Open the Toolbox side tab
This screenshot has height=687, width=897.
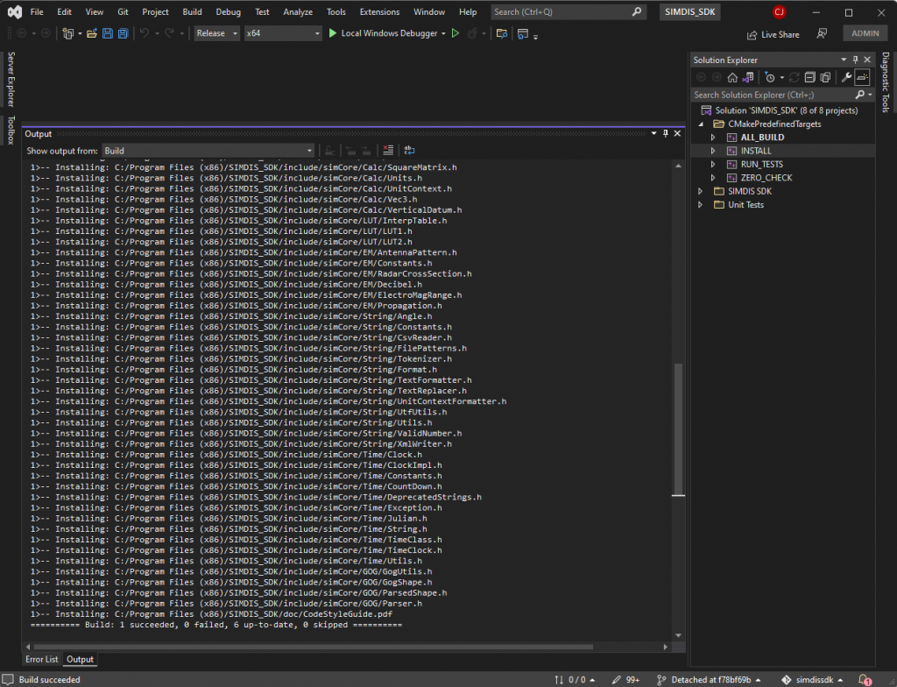point(11,130)
